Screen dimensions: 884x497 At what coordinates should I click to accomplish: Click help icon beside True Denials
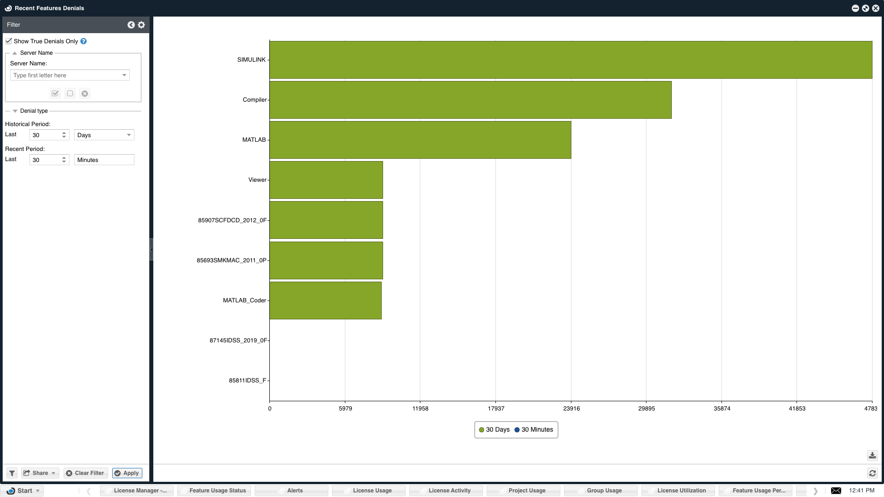(x=83, y=41)
